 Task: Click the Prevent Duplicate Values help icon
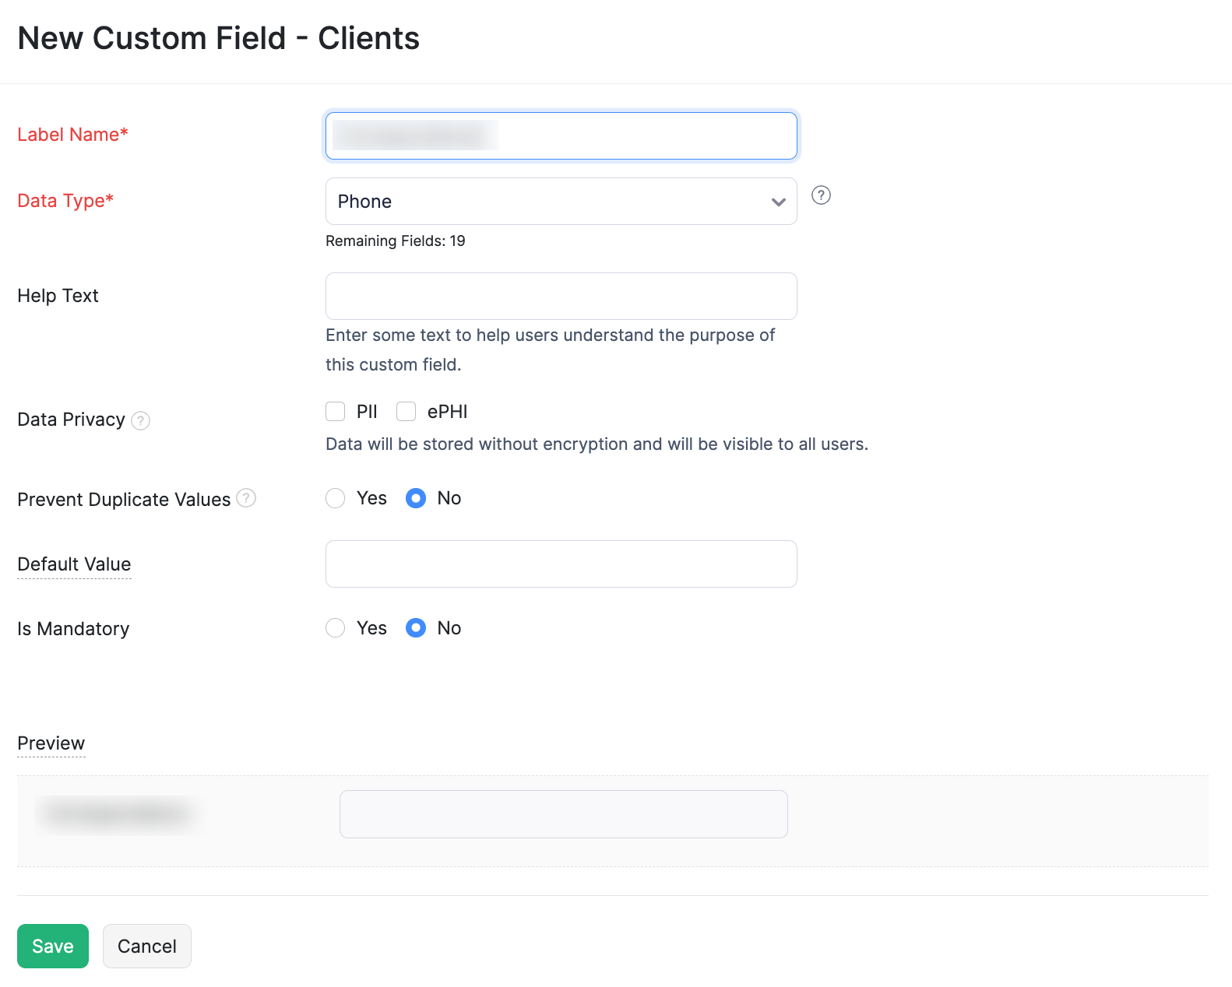(246, 498)
